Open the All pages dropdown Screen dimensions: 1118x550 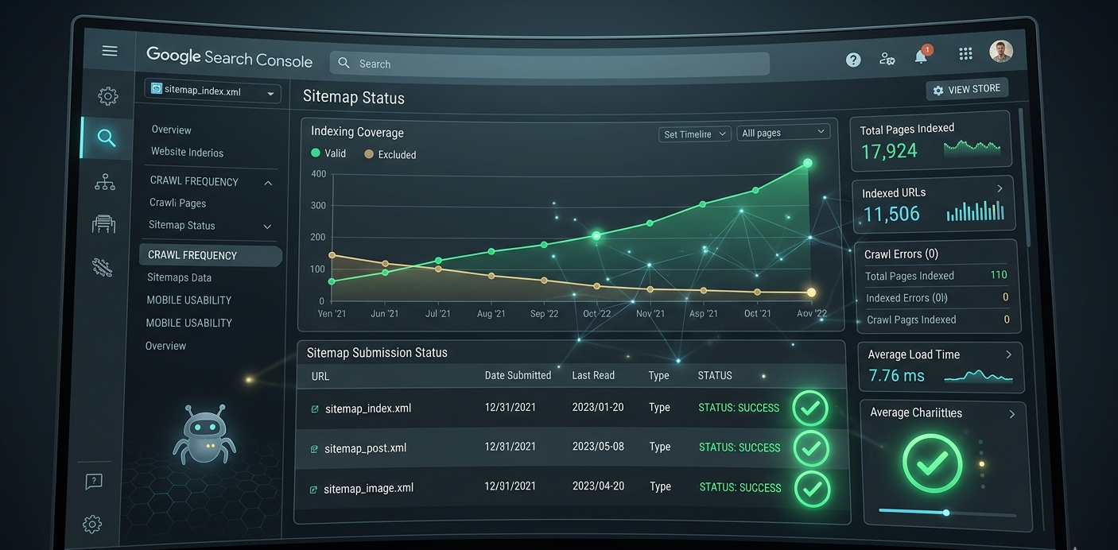tap(783, 133)
